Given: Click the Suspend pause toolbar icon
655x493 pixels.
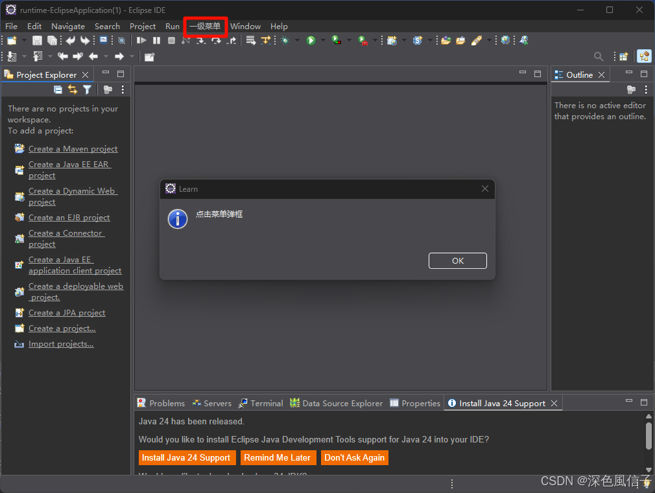Looking at the screenshot, I should click(x=157, y=41).
